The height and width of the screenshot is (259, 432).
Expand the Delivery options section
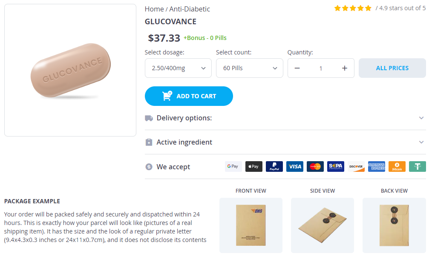pyautogui.click(x=285, y=118)
